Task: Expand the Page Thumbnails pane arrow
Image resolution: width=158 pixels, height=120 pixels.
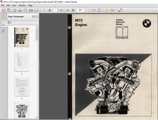Action: pyautogui.click(x=37, y=17)
